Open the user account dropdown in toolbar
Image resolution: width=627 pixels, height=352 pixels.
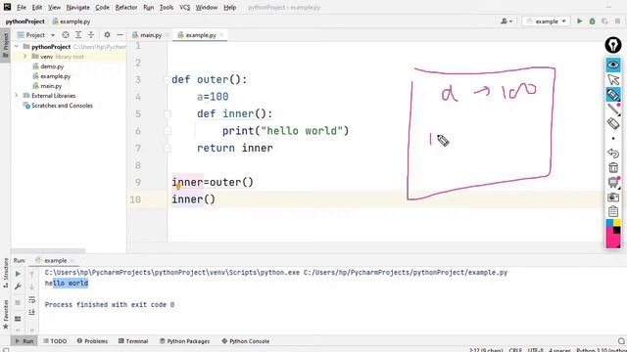(x=506, y=22)
